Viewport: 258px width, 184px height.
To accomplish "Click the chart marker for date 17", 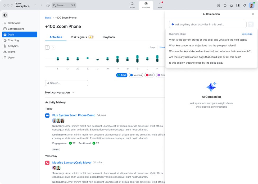I will [117, 59].
